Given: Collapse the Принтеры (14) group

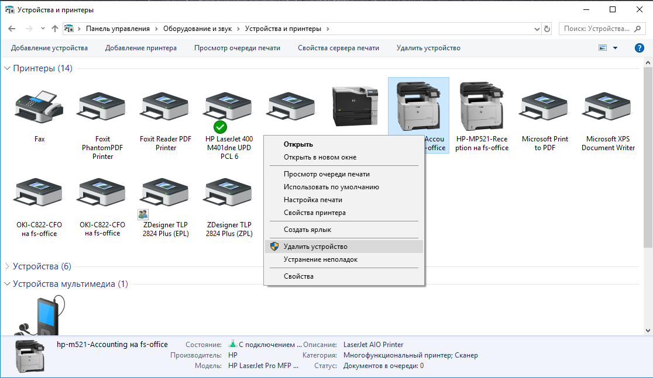Looking at the screenshot, I should point(7,68).
